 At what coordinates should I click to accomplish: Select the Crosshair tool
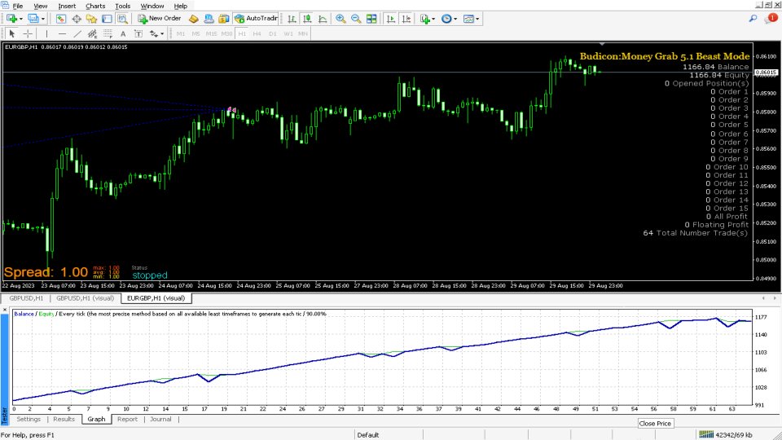coord(28,33)
